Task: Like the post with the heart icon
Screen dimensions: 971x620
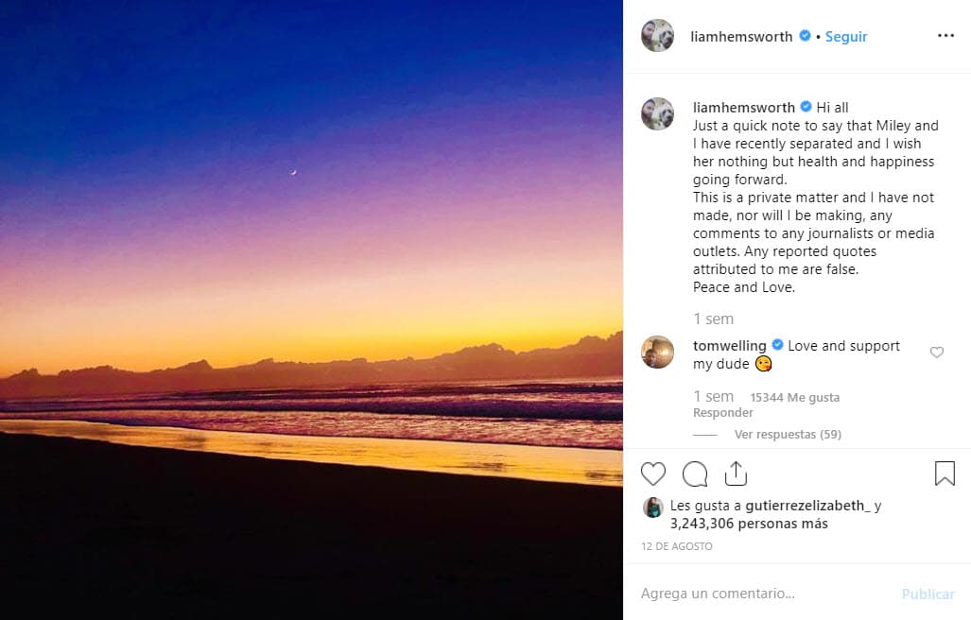Action: click(653, 474)
